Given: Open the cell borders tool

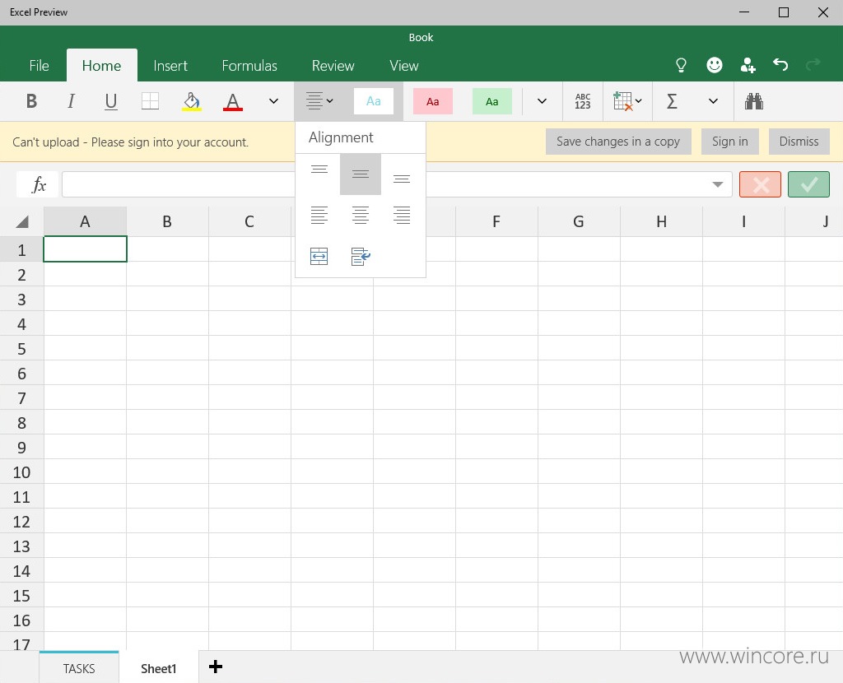Looking at the screenshot, I should 150,101.
